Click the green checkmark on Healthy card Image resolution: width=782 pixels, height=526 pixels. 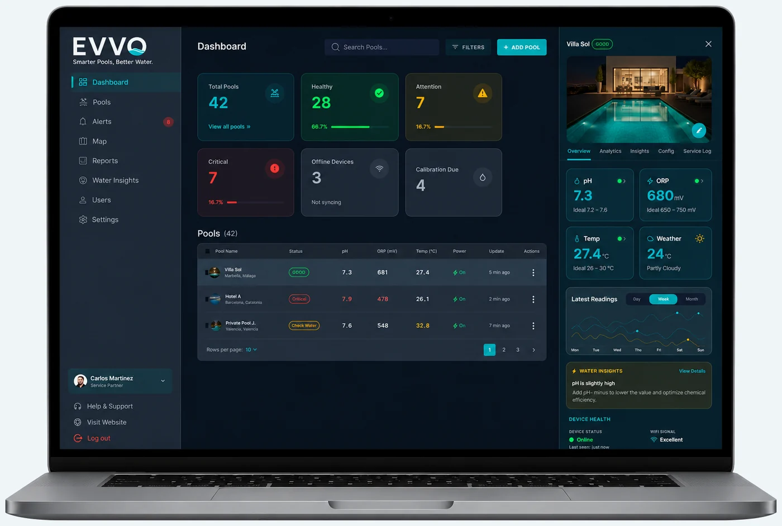(x=379, y=93)
